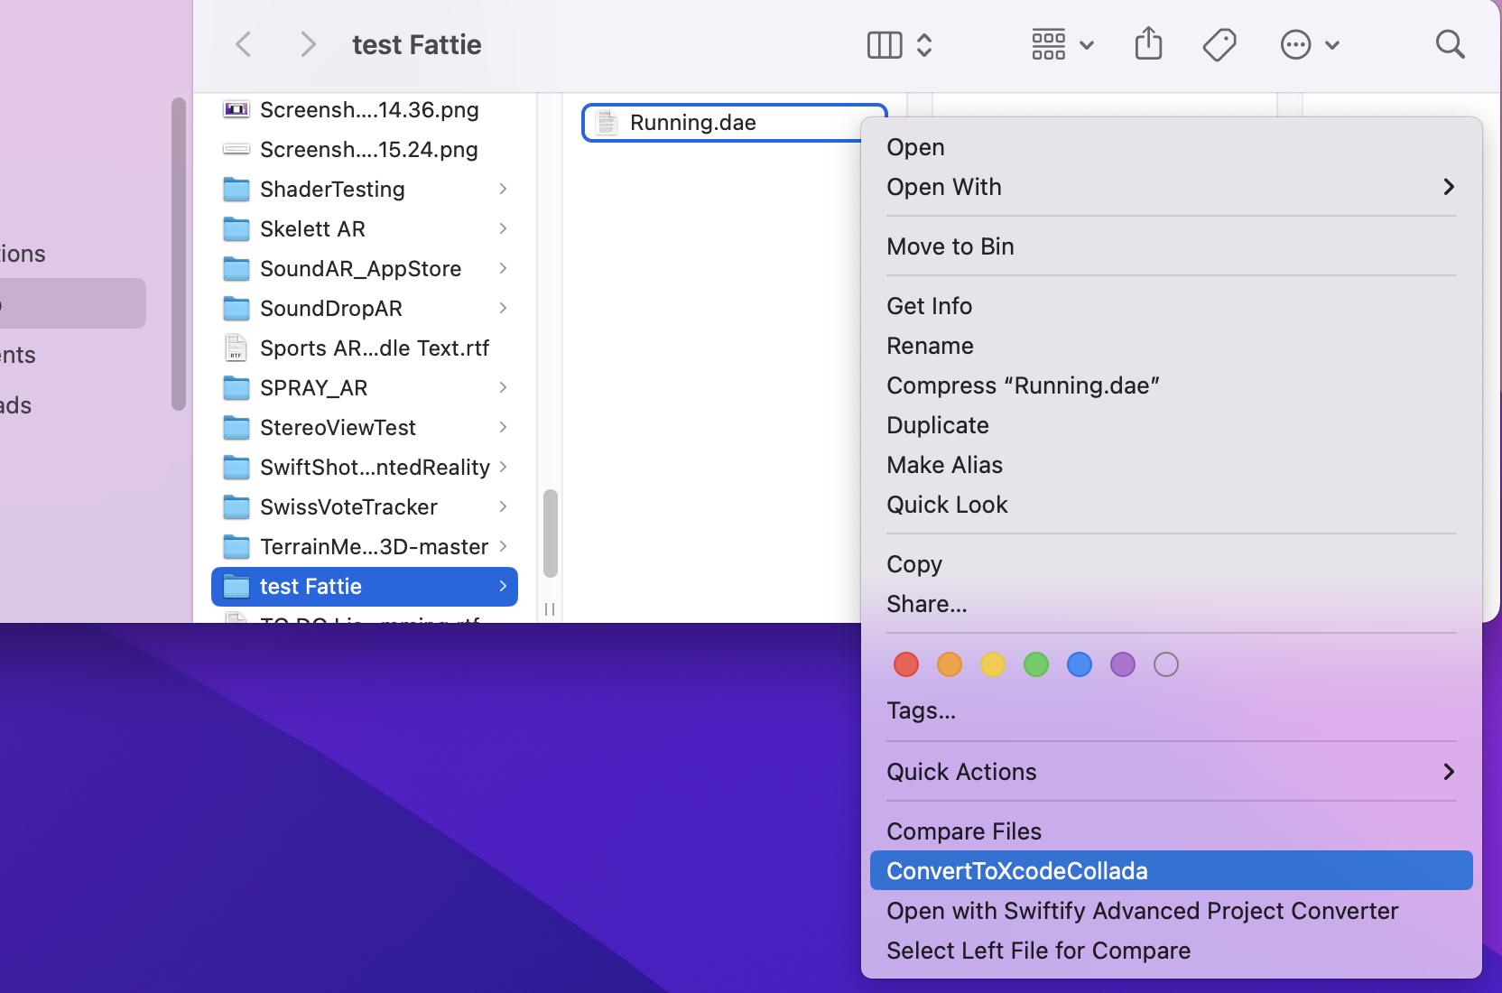Expand the SwissVoteTracker folder chevron
The height and width of the screenshot is (993, 1502).
coord(503,506)
